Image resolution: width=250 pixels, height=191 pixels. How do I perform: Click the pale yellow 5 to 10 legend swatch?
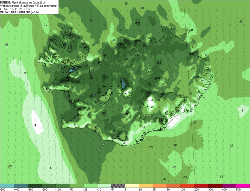(132, 186)
